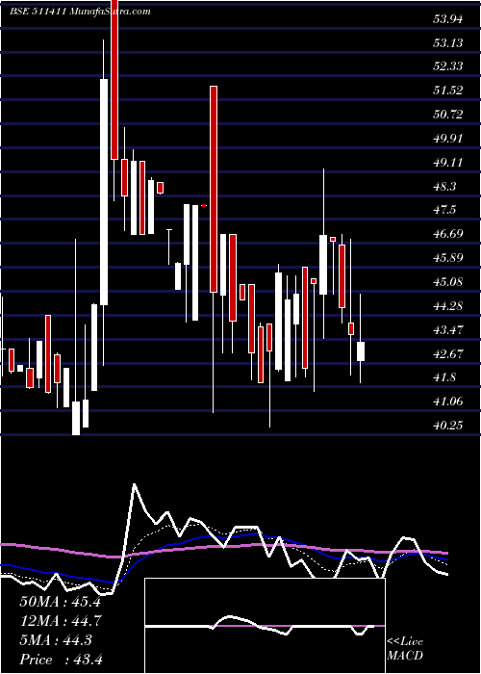Click the 53.13 price axis label
481x674 pixels.
click(448, 43)
